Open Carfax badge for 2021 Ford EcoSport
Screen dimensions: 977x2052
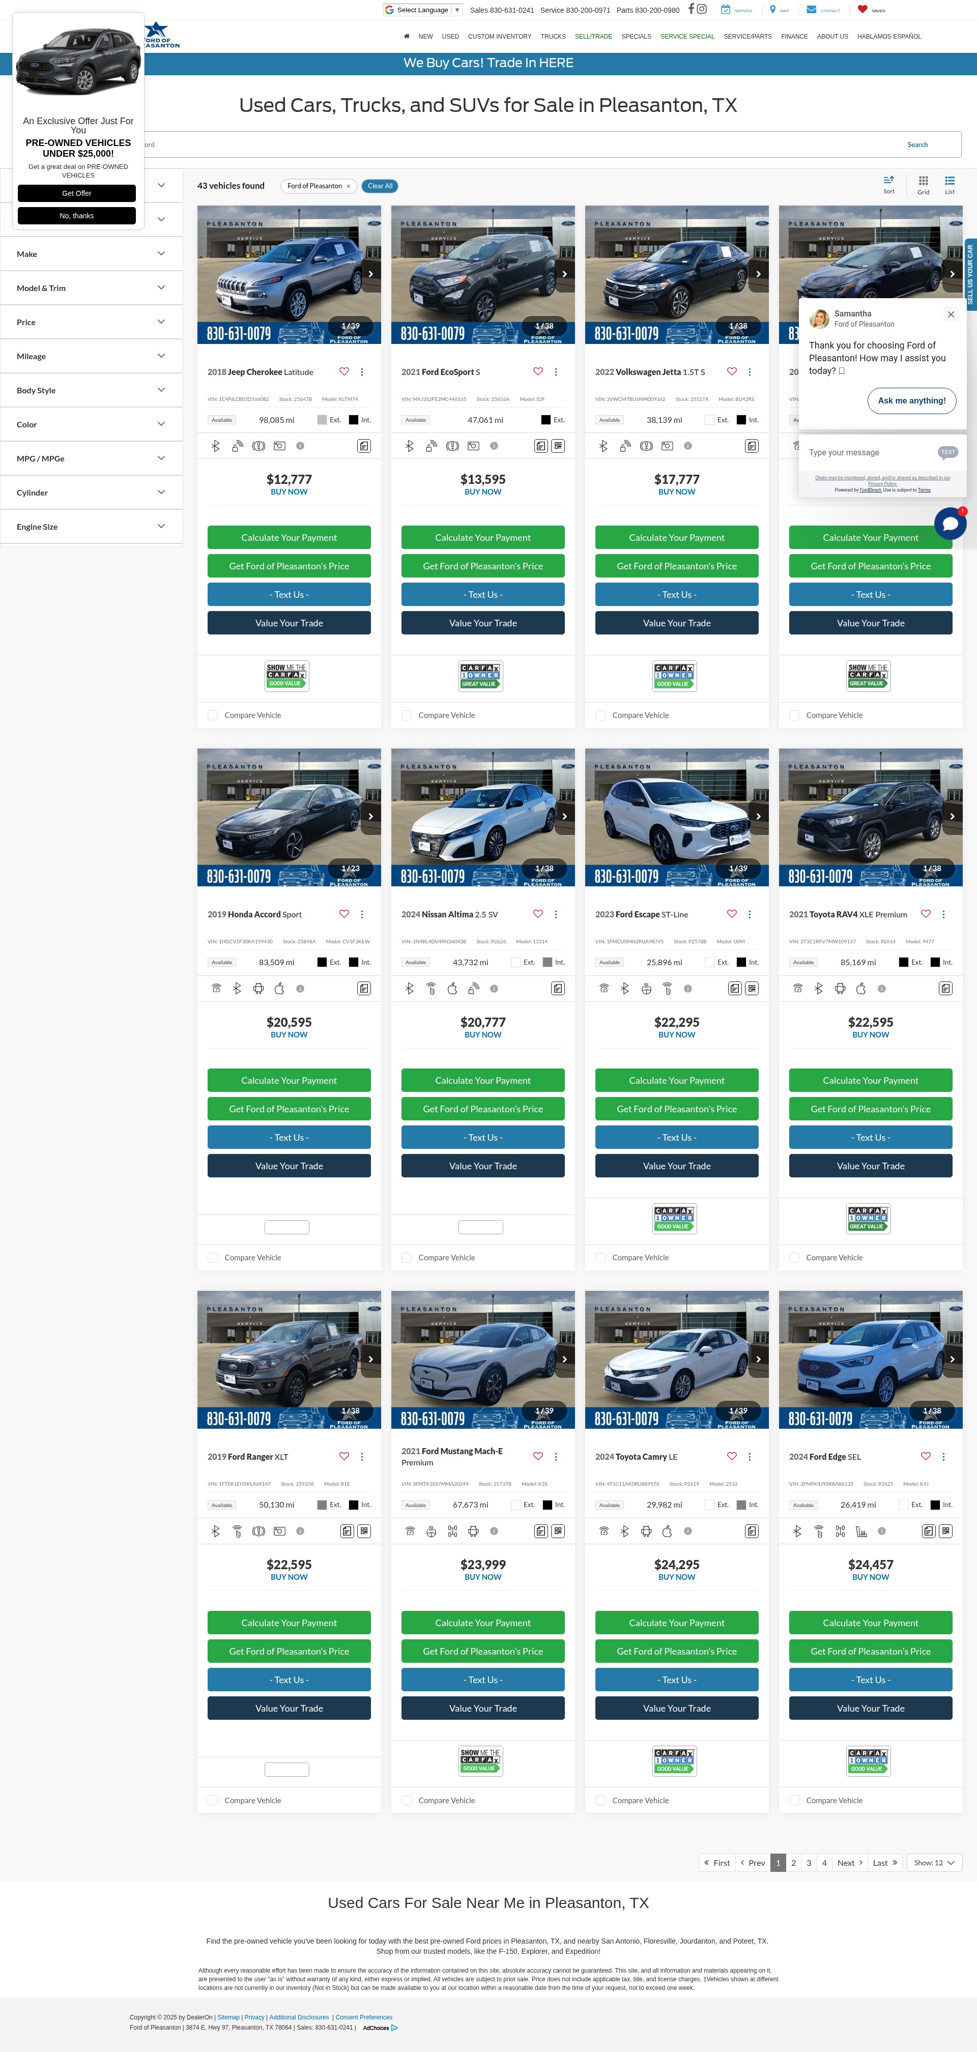coord(480,676)
